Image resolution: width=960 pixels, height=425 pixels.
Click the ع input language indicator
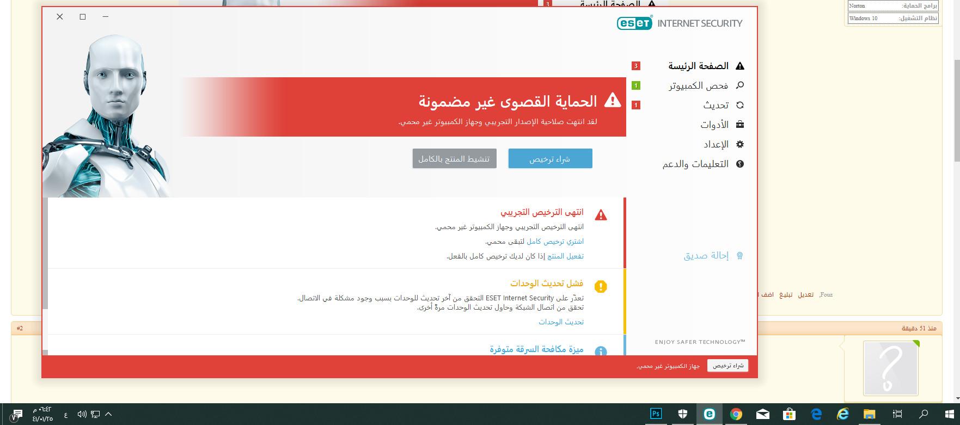(66, 415)
